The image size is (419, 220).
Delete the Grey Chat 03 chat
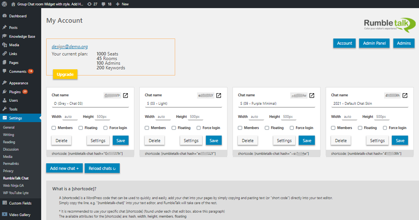click(x=61, y=141)
